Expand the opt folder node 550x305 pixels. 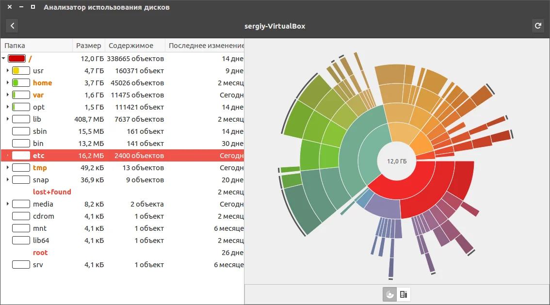tap(8, 107)
